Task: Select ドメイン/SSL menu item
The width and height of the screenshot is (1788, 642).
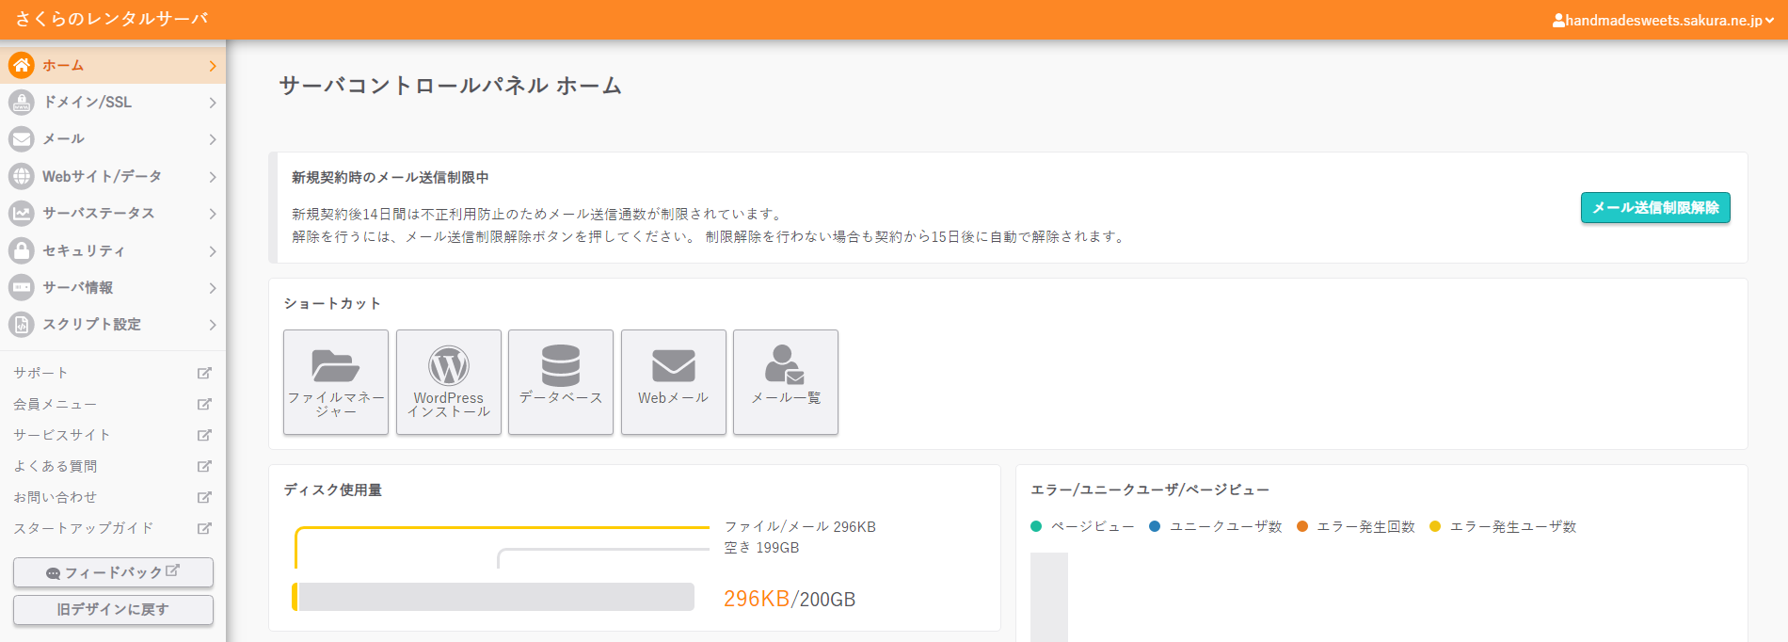Action: (113, 102)
